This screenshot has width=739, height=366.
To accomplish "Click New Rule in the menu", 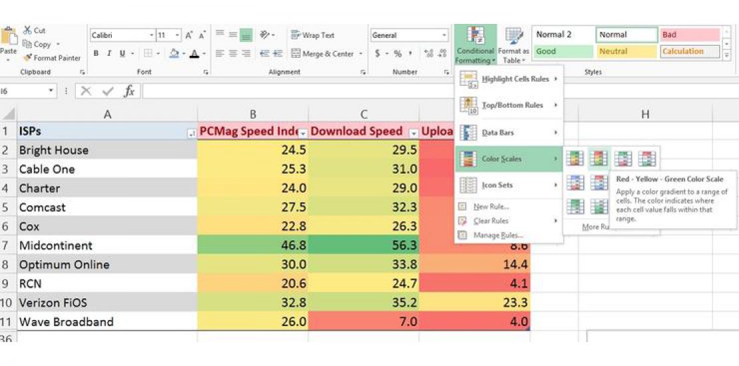I will [491, 207].
